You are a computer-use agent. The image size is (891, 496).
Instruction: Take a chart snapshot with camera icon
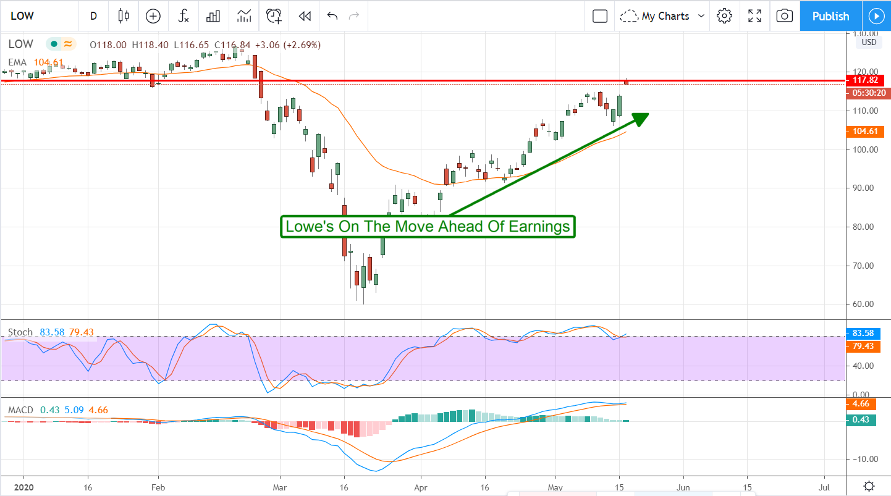784,16
